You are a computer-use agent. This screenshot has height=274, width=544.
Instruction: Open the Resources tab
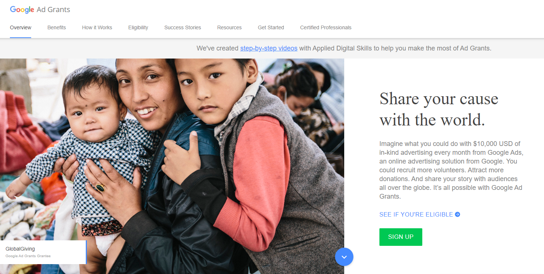click(x=229, y=27)
